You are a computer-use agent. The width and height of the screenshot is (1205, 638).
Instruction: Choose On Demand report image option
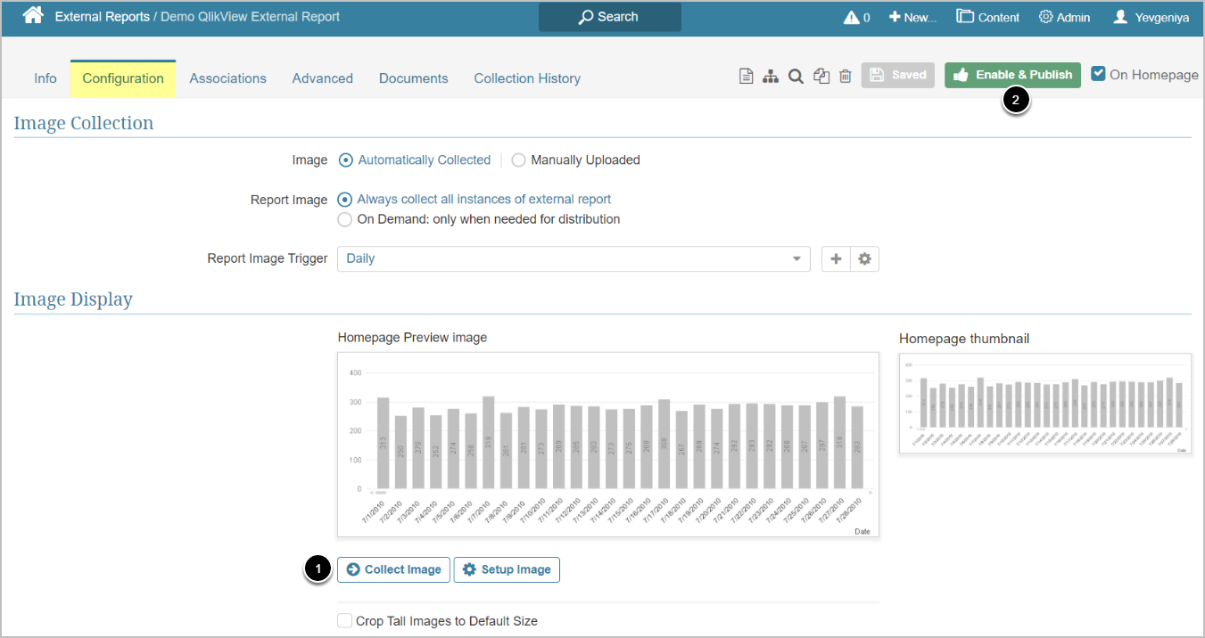(x=345, y=219)
